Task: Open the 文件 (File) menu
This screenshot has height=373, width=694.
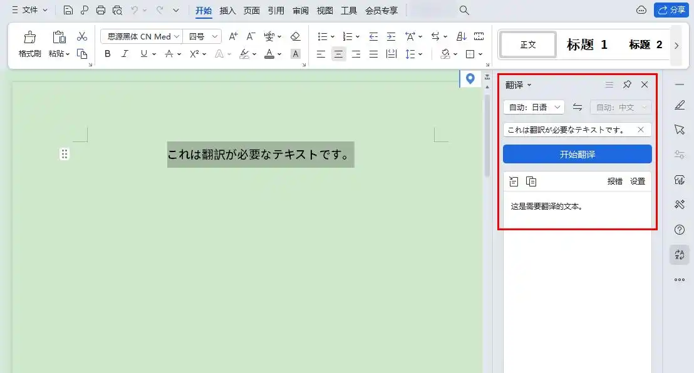Action: coord(29,10)
